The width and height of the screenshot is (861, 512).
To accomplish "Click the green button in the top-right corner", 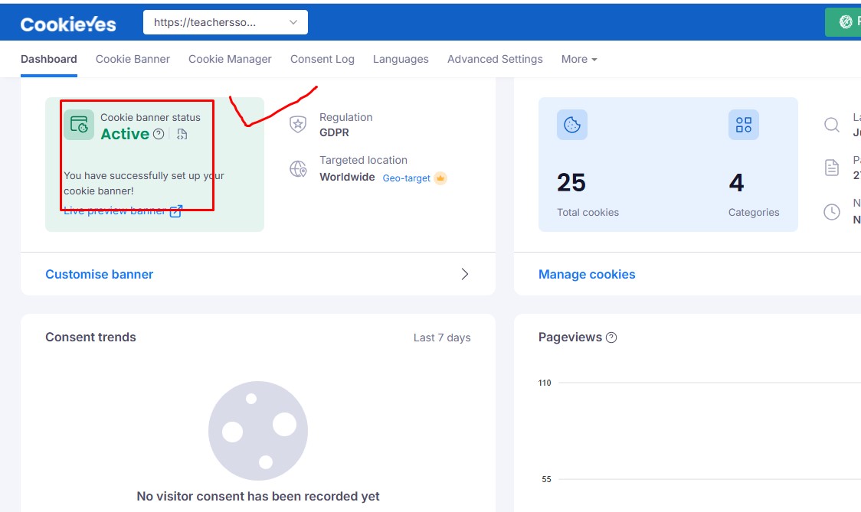I will tap(846, 22).
